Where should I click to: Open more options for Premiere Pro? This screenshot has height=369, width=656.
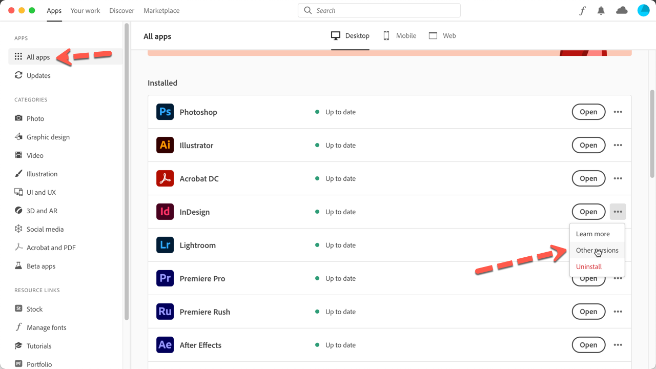[618, 279]
